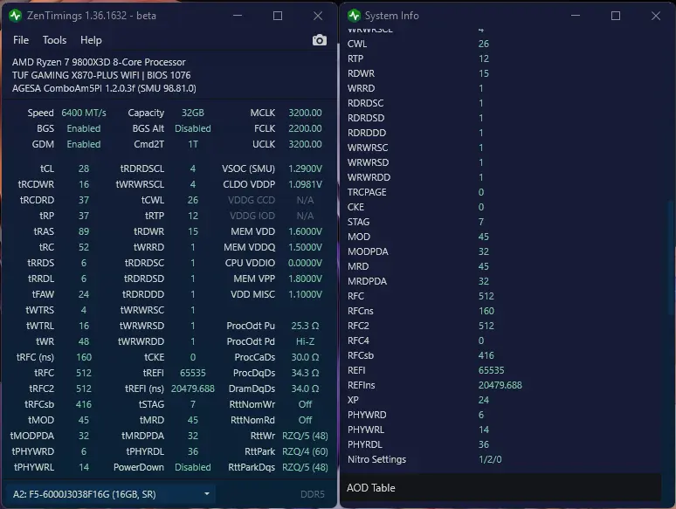
Task: Close the ZenTimings window
Action: pos(318,16)
